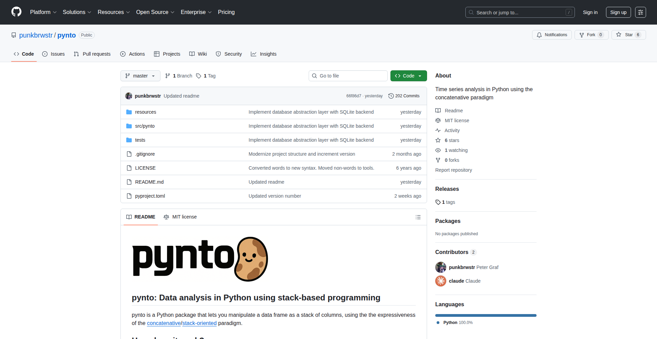The height and width of the screenshot is (339, 657).
Task: Select the repository icon beside punkbrwstr
Action: pos(14,35)
